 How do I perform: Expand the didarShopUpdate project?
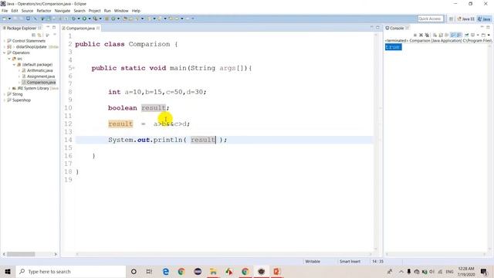click(x=5, y=46)
